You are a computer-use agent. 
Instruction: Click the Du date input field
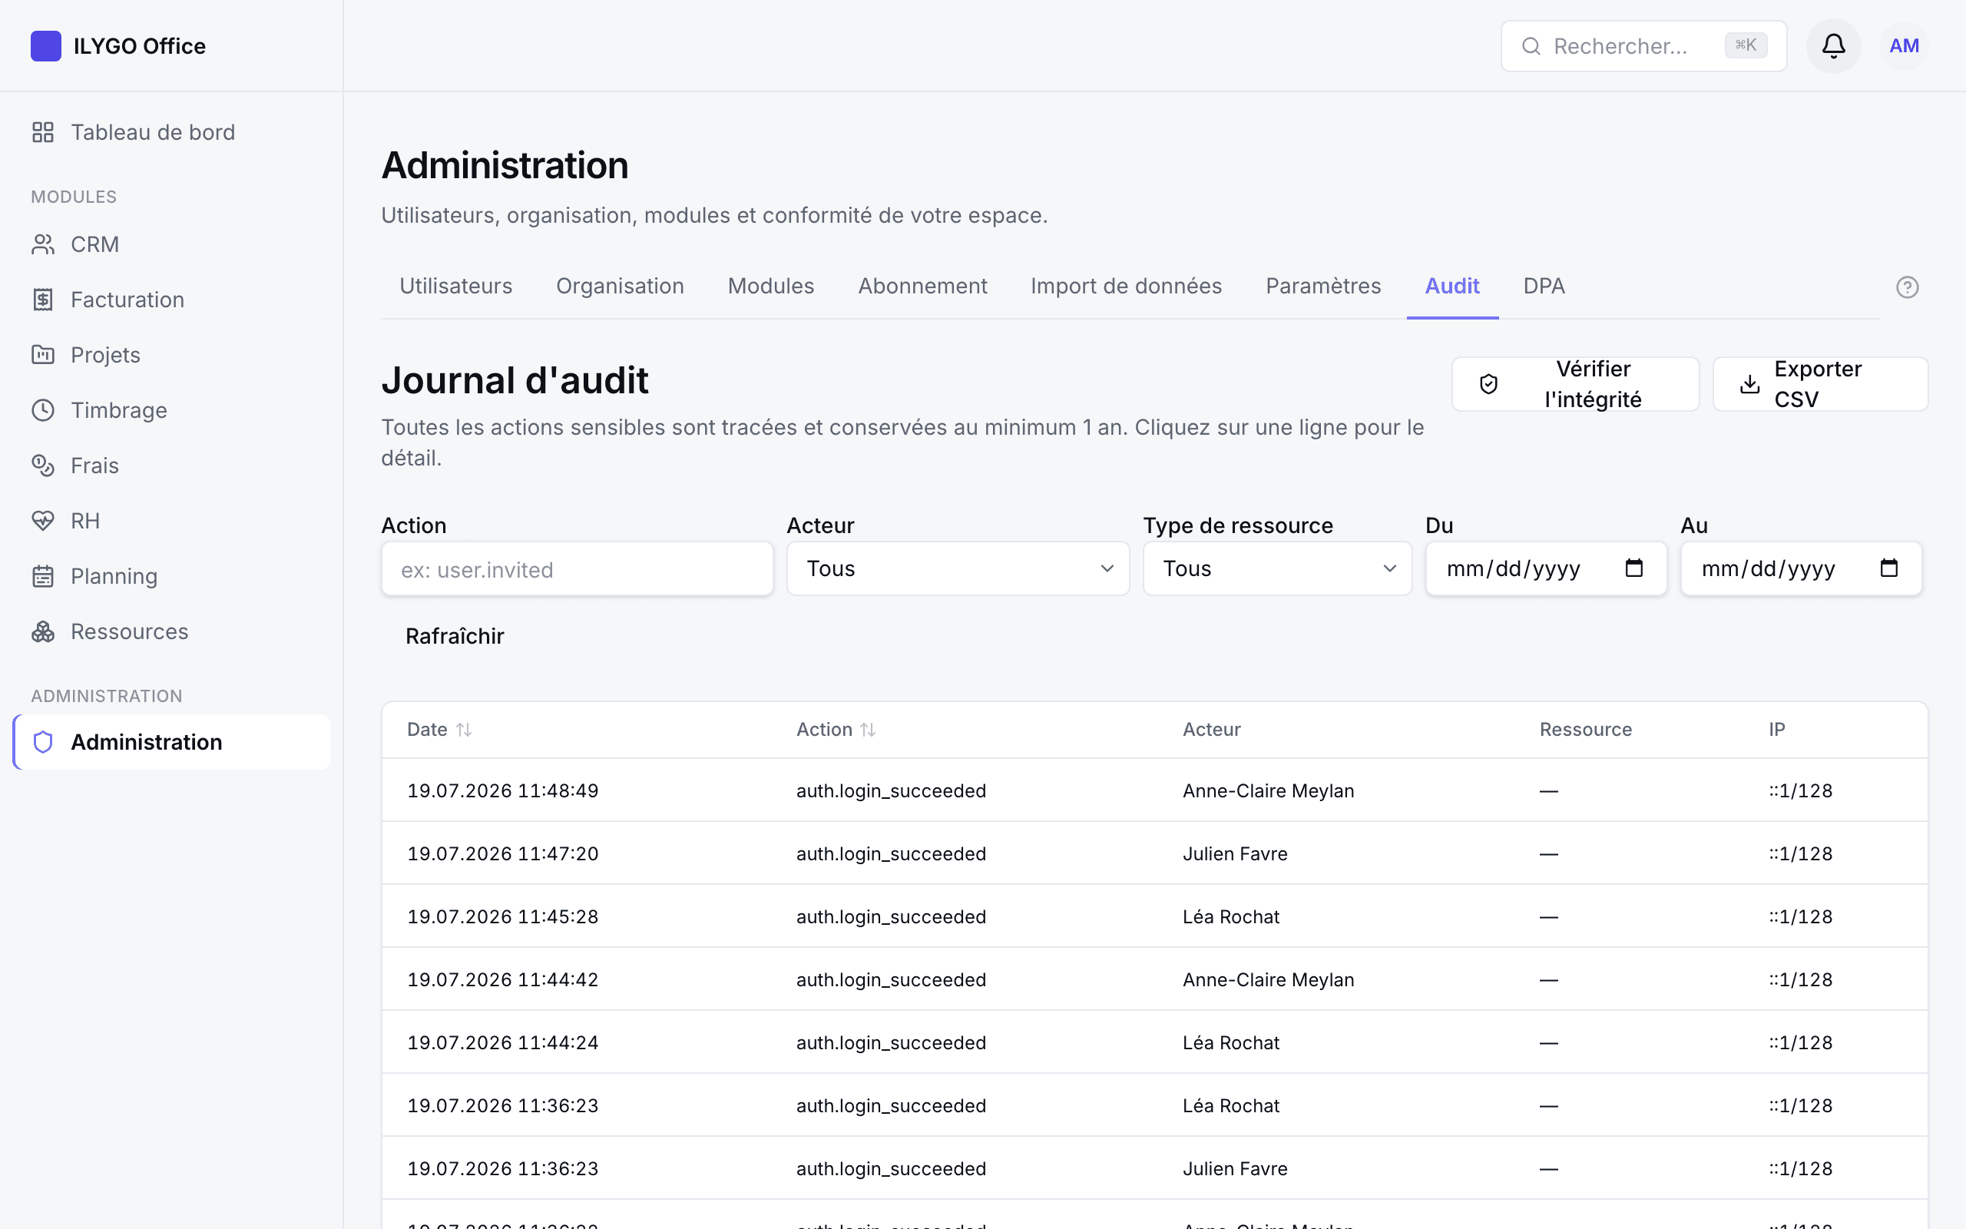tap(1546, 568)
